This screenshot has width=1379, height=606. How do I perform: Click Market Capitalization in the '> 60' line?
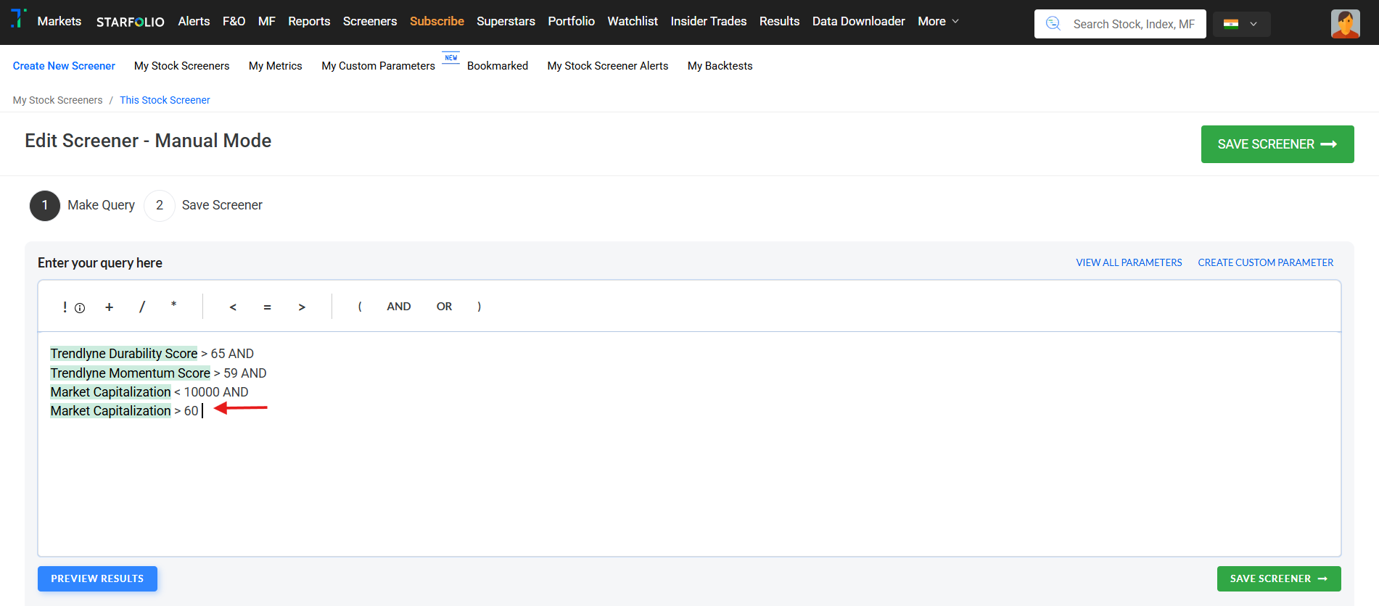coord(110,411)
